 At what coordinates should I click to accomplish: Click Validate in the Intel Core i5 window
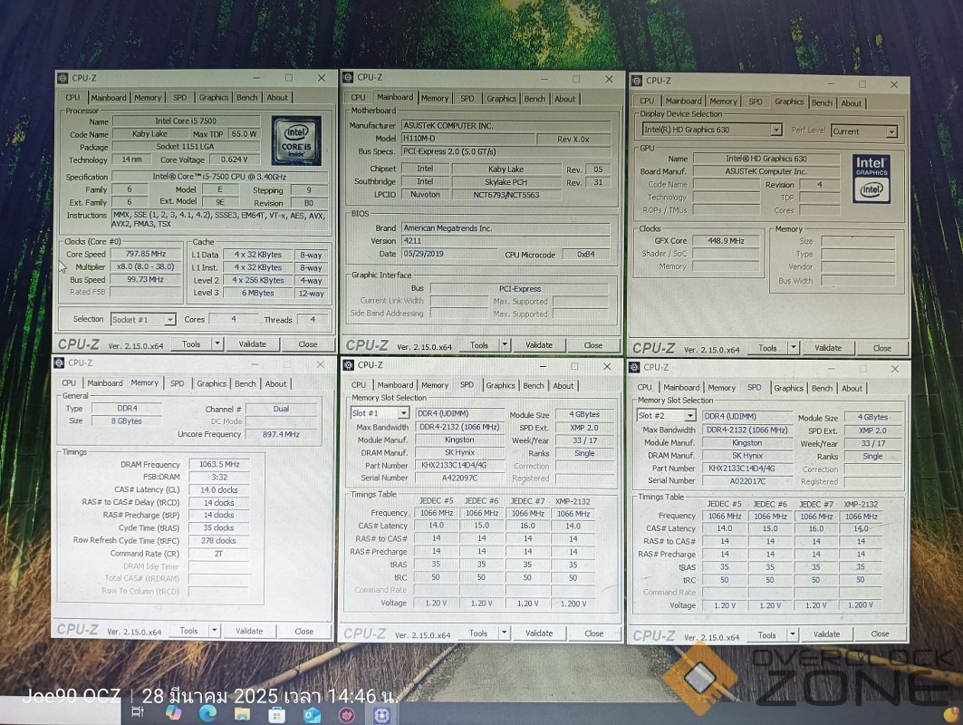click(x=252, y=344)
